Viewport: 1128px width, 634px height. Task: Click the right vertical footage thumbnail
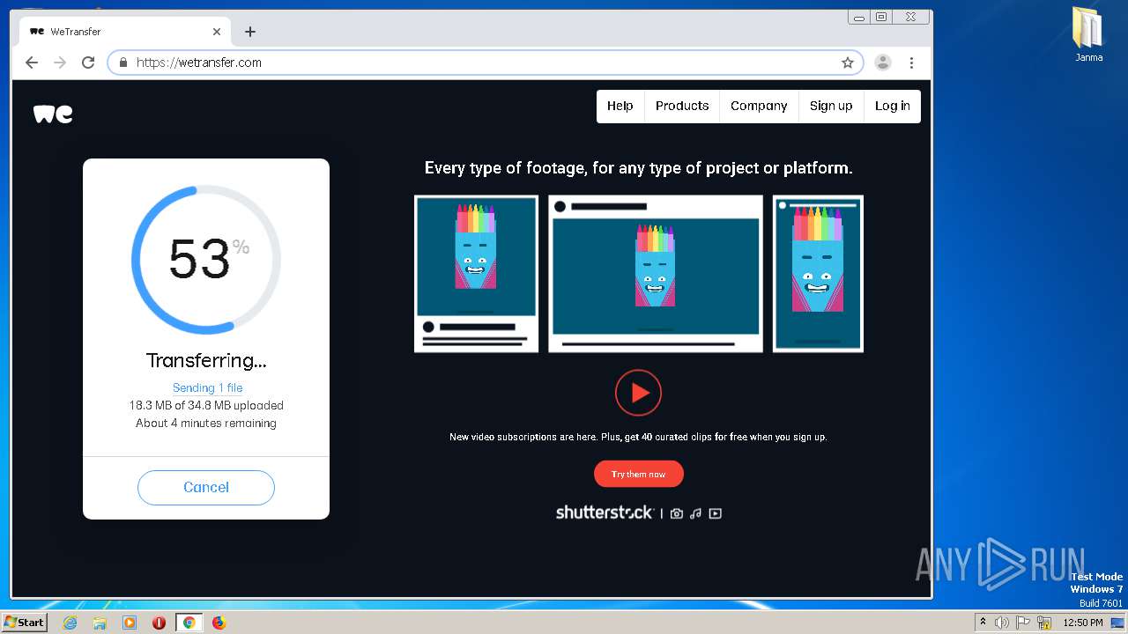tap(818, 274)
